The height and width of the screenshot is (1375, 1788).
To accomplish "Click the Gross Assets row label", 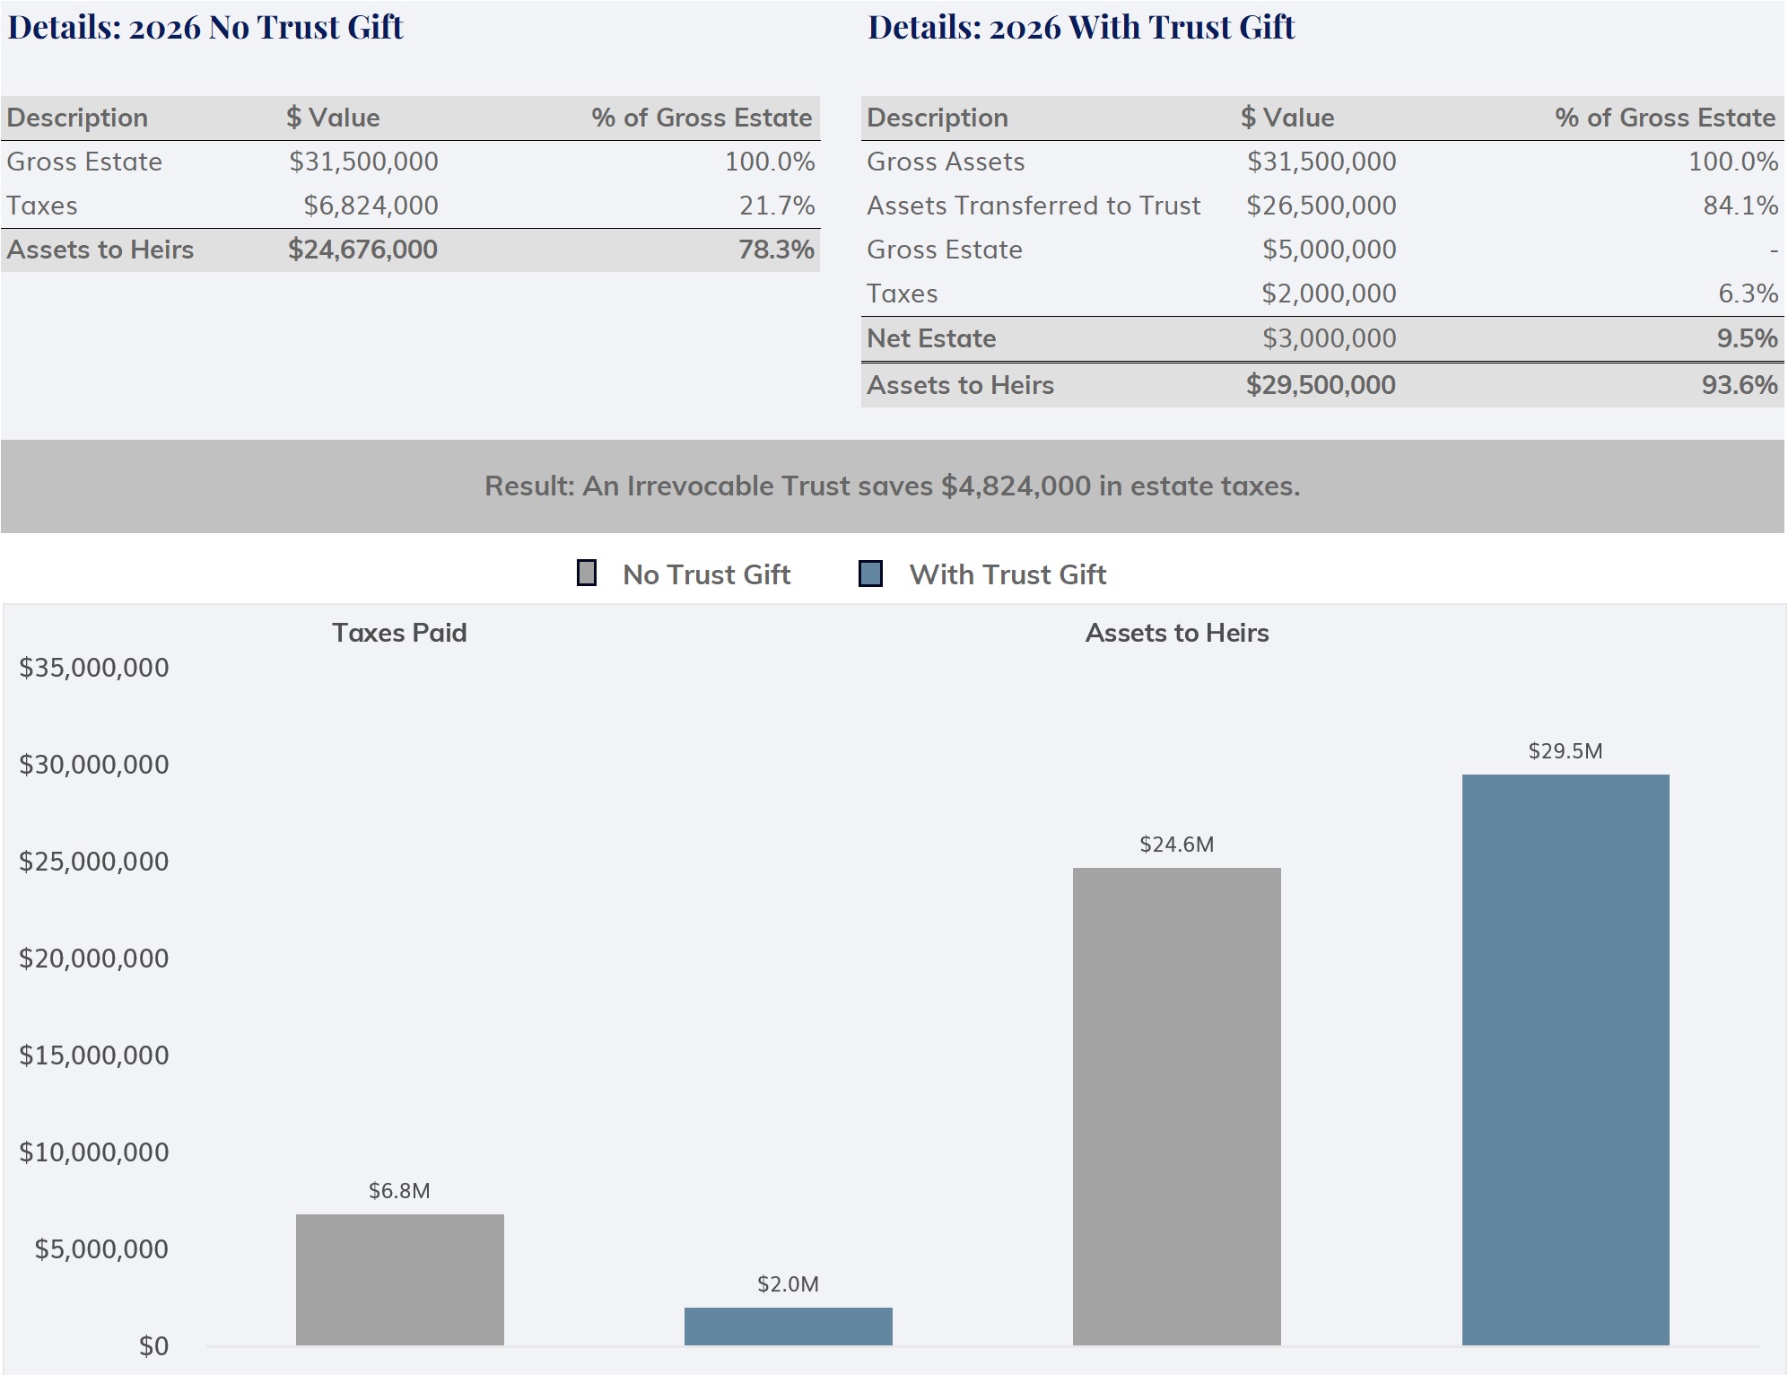I will (946, 162).
